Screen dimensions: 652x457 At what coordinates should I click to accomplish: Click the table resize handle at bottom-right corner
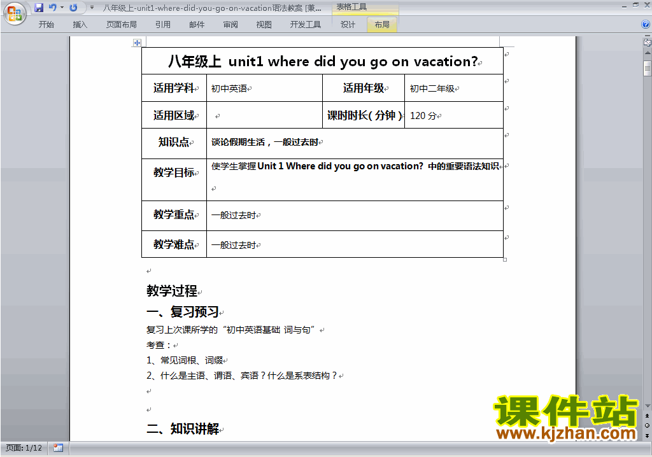pyautogui.click(x=505, y=260)
